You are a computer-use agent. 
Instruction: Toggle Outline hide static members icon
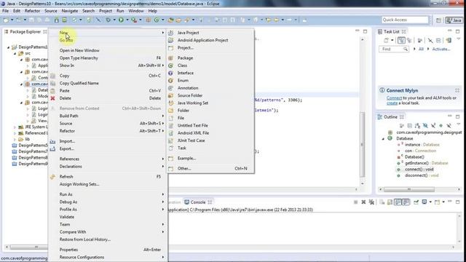pos(433,126)
